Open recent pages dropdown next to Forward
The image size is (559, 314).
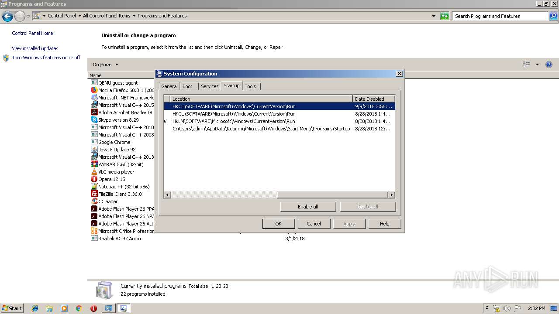28,17
